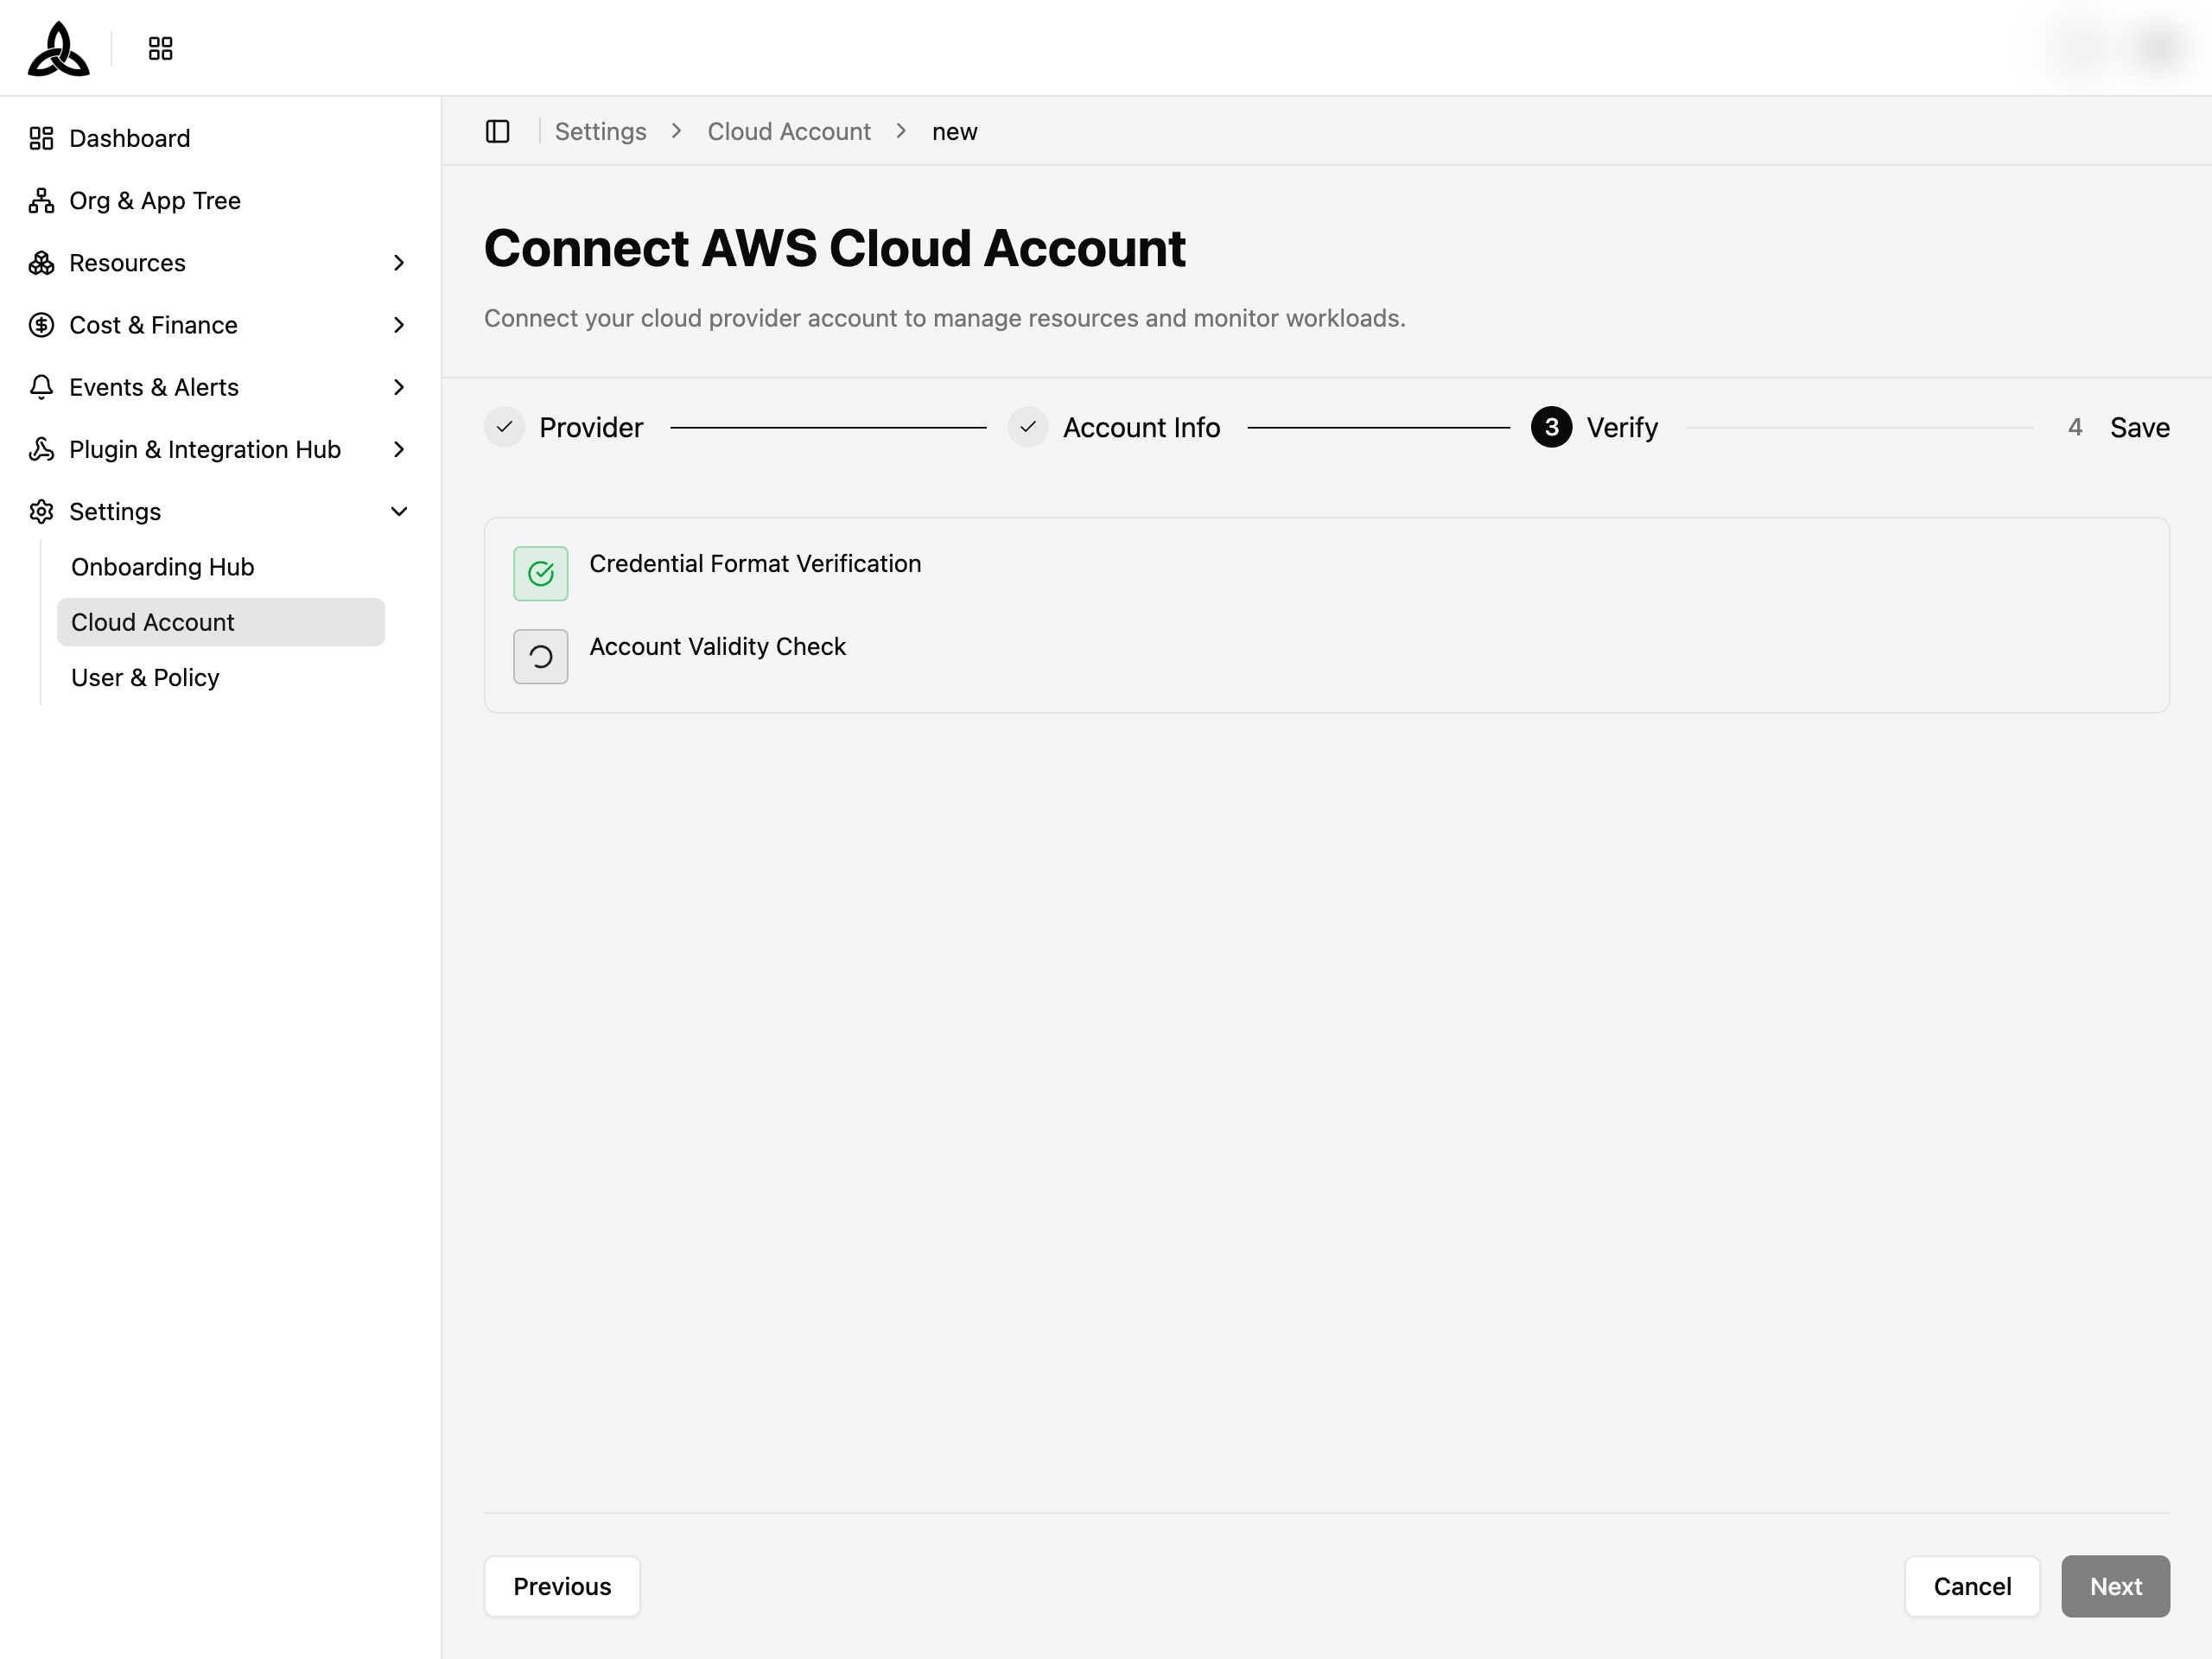Click the step 3 Verify circle
The height and width of the screenshot is (1659, 2212).
pos(1551,427)
